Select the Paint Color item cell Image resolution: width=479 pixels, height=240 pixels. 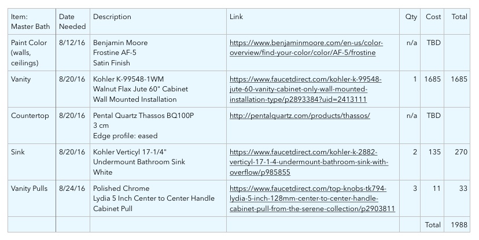[32, 53]
